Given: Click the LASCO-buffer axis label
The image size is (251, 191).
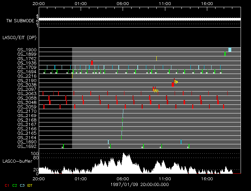Looking at the screenshot, I should pos(16,161).
